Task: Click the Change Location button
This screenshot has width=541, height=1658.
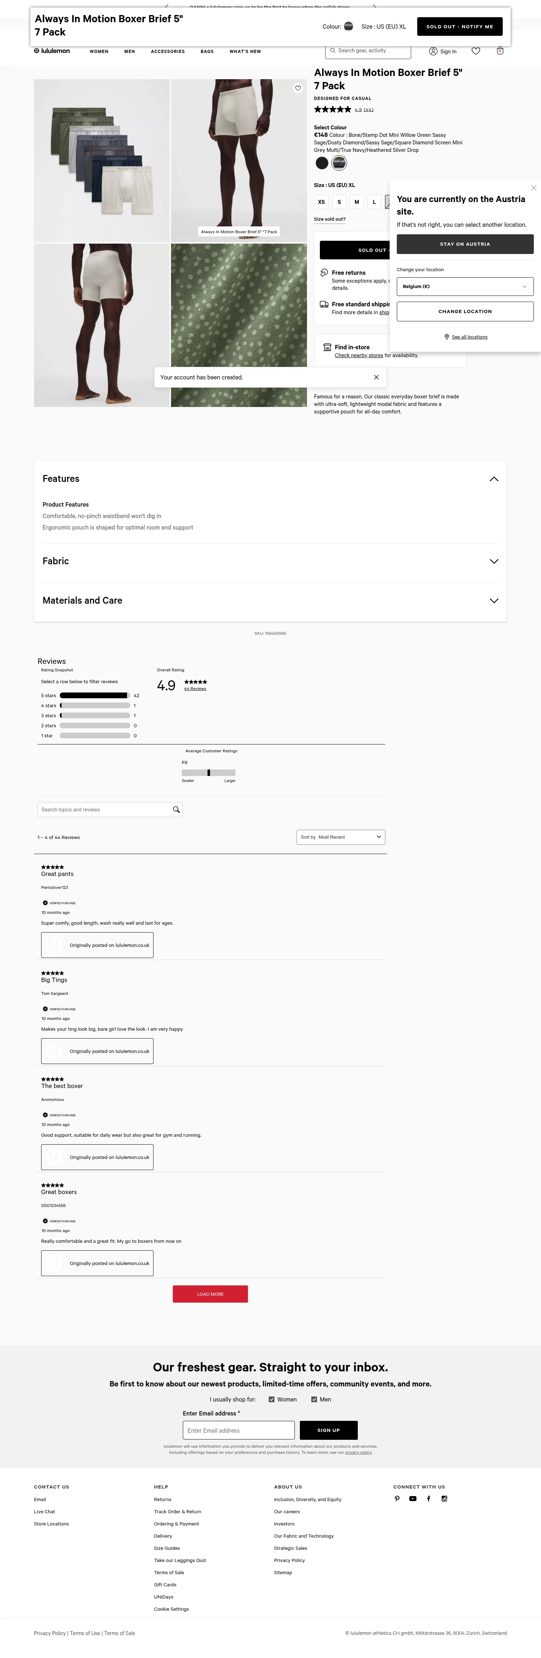Action: click(465, 312)
